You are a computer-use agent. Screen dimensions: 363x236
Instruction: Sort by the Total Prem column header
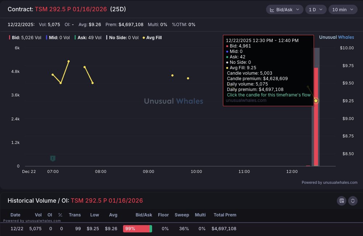[x=225, y=215]
